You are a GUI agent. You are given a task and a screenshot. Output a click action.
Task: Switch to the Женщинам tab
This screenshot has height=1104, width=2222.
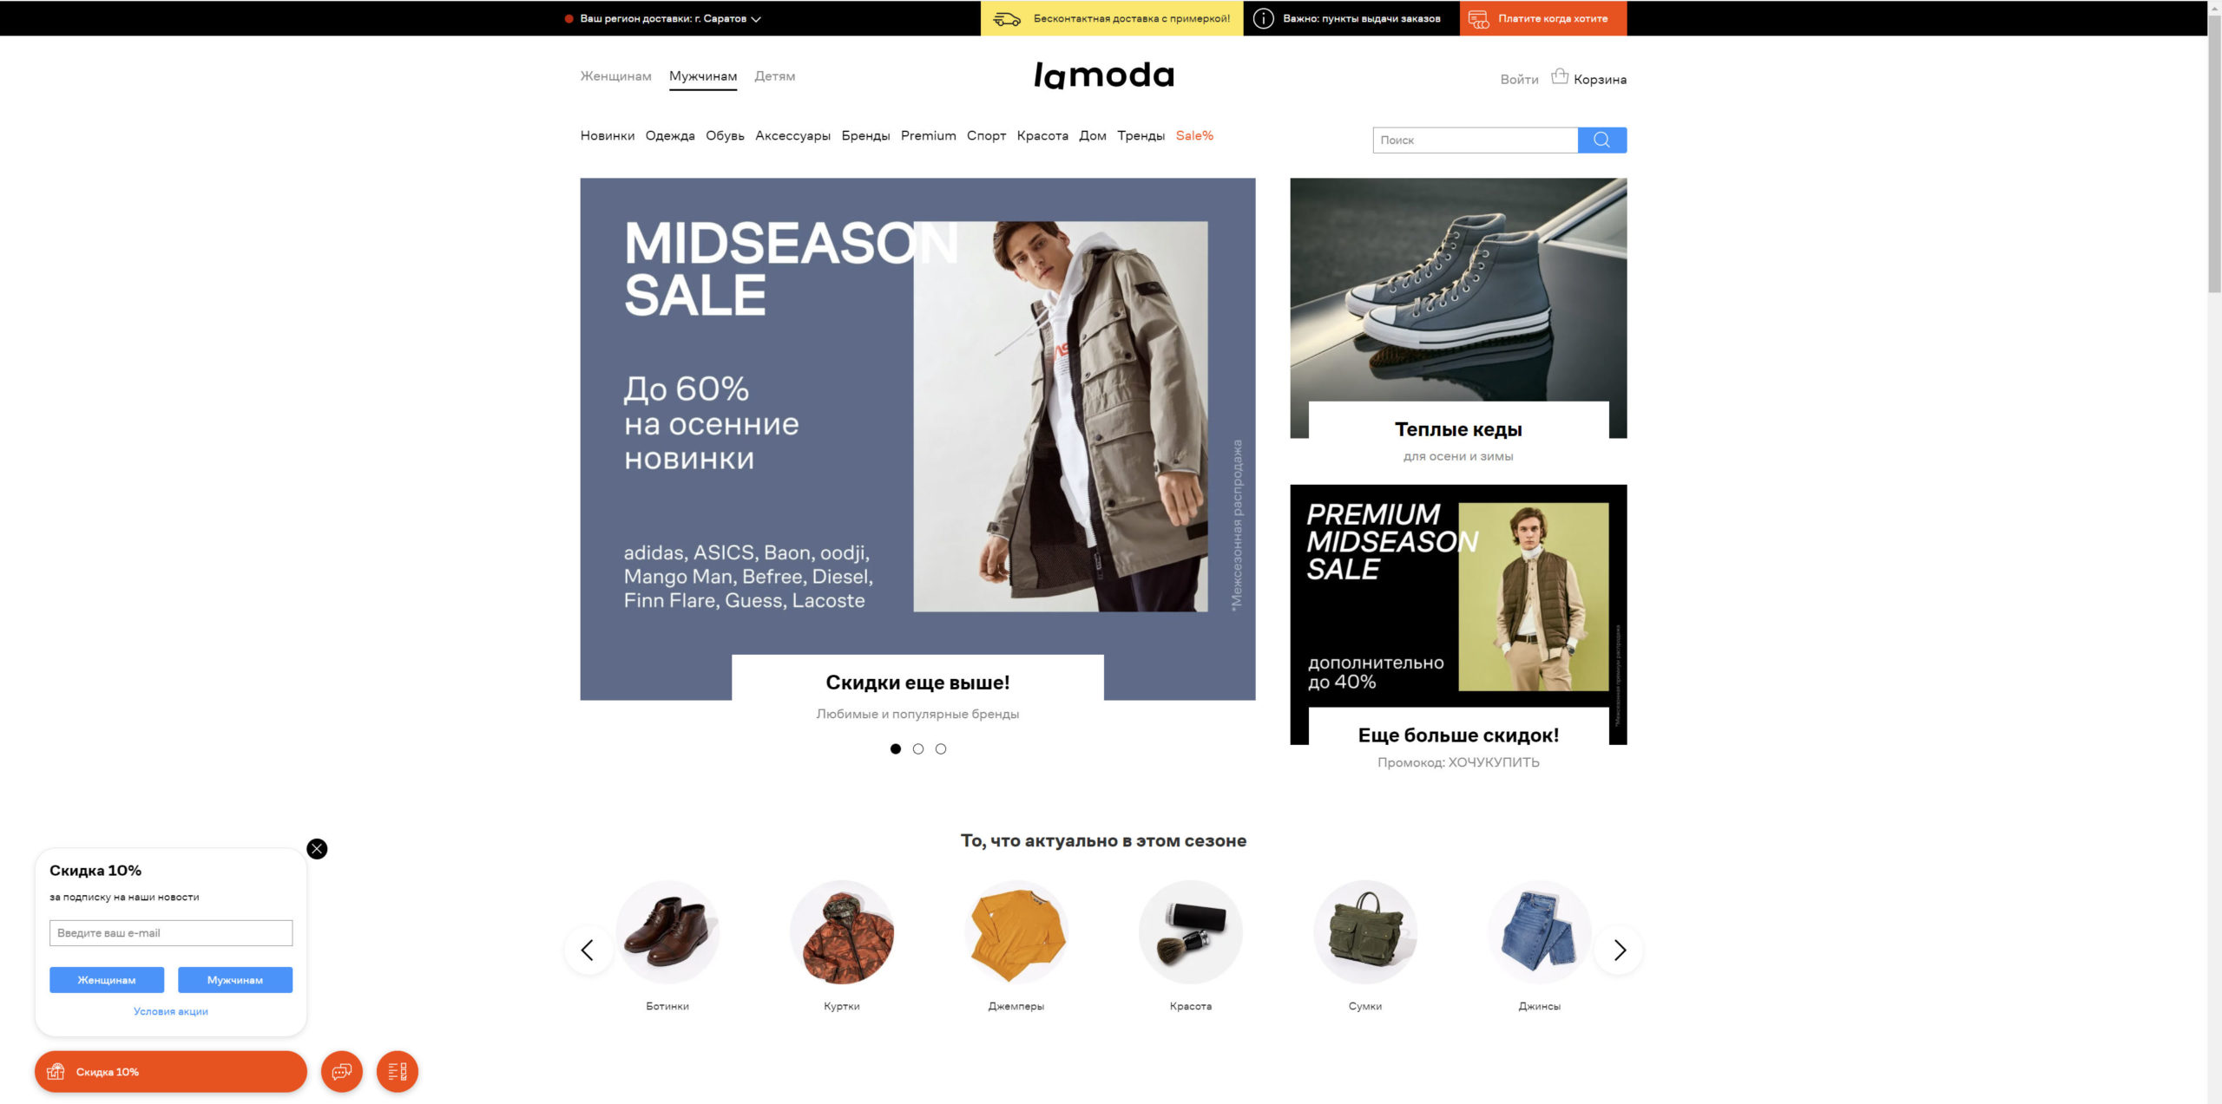tap(615, 76)
